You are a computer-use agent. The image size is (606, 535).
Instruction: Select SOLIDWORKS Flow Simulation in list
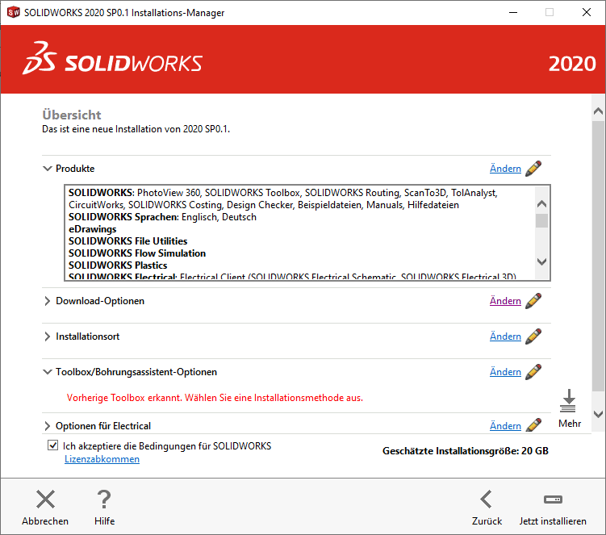(137, 253)
